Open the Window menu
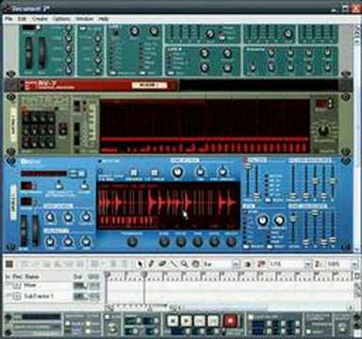The width and height of the screenshot is (362, 339). (x=85, y=19)
